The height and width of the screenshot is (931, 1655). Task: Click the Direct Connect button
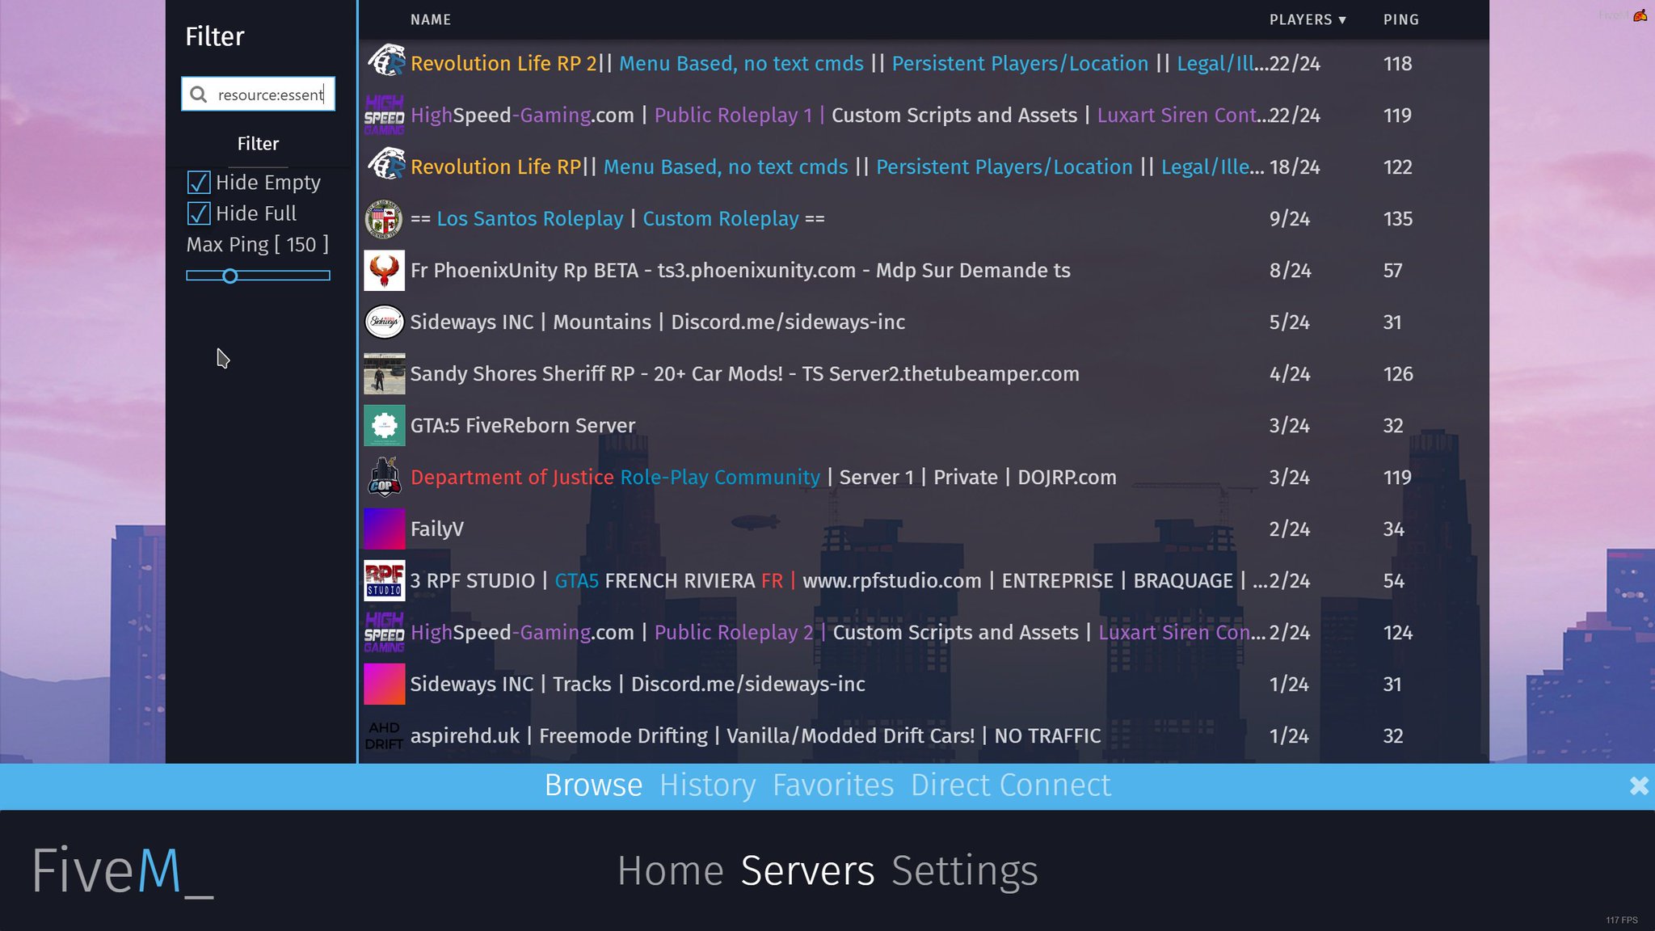[1010, 786]
